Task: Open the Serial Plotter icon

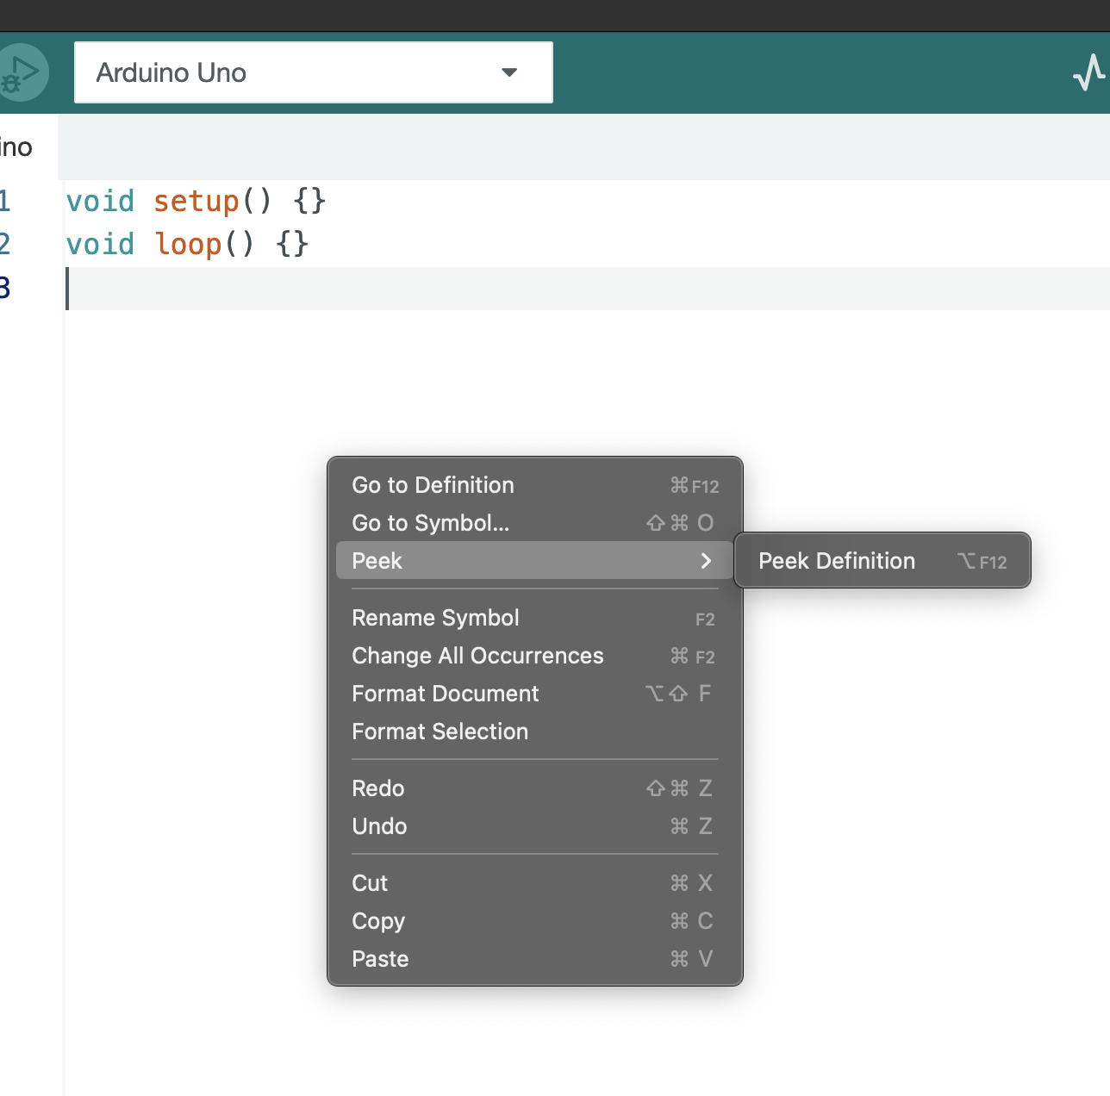Action: point(1088,72)
